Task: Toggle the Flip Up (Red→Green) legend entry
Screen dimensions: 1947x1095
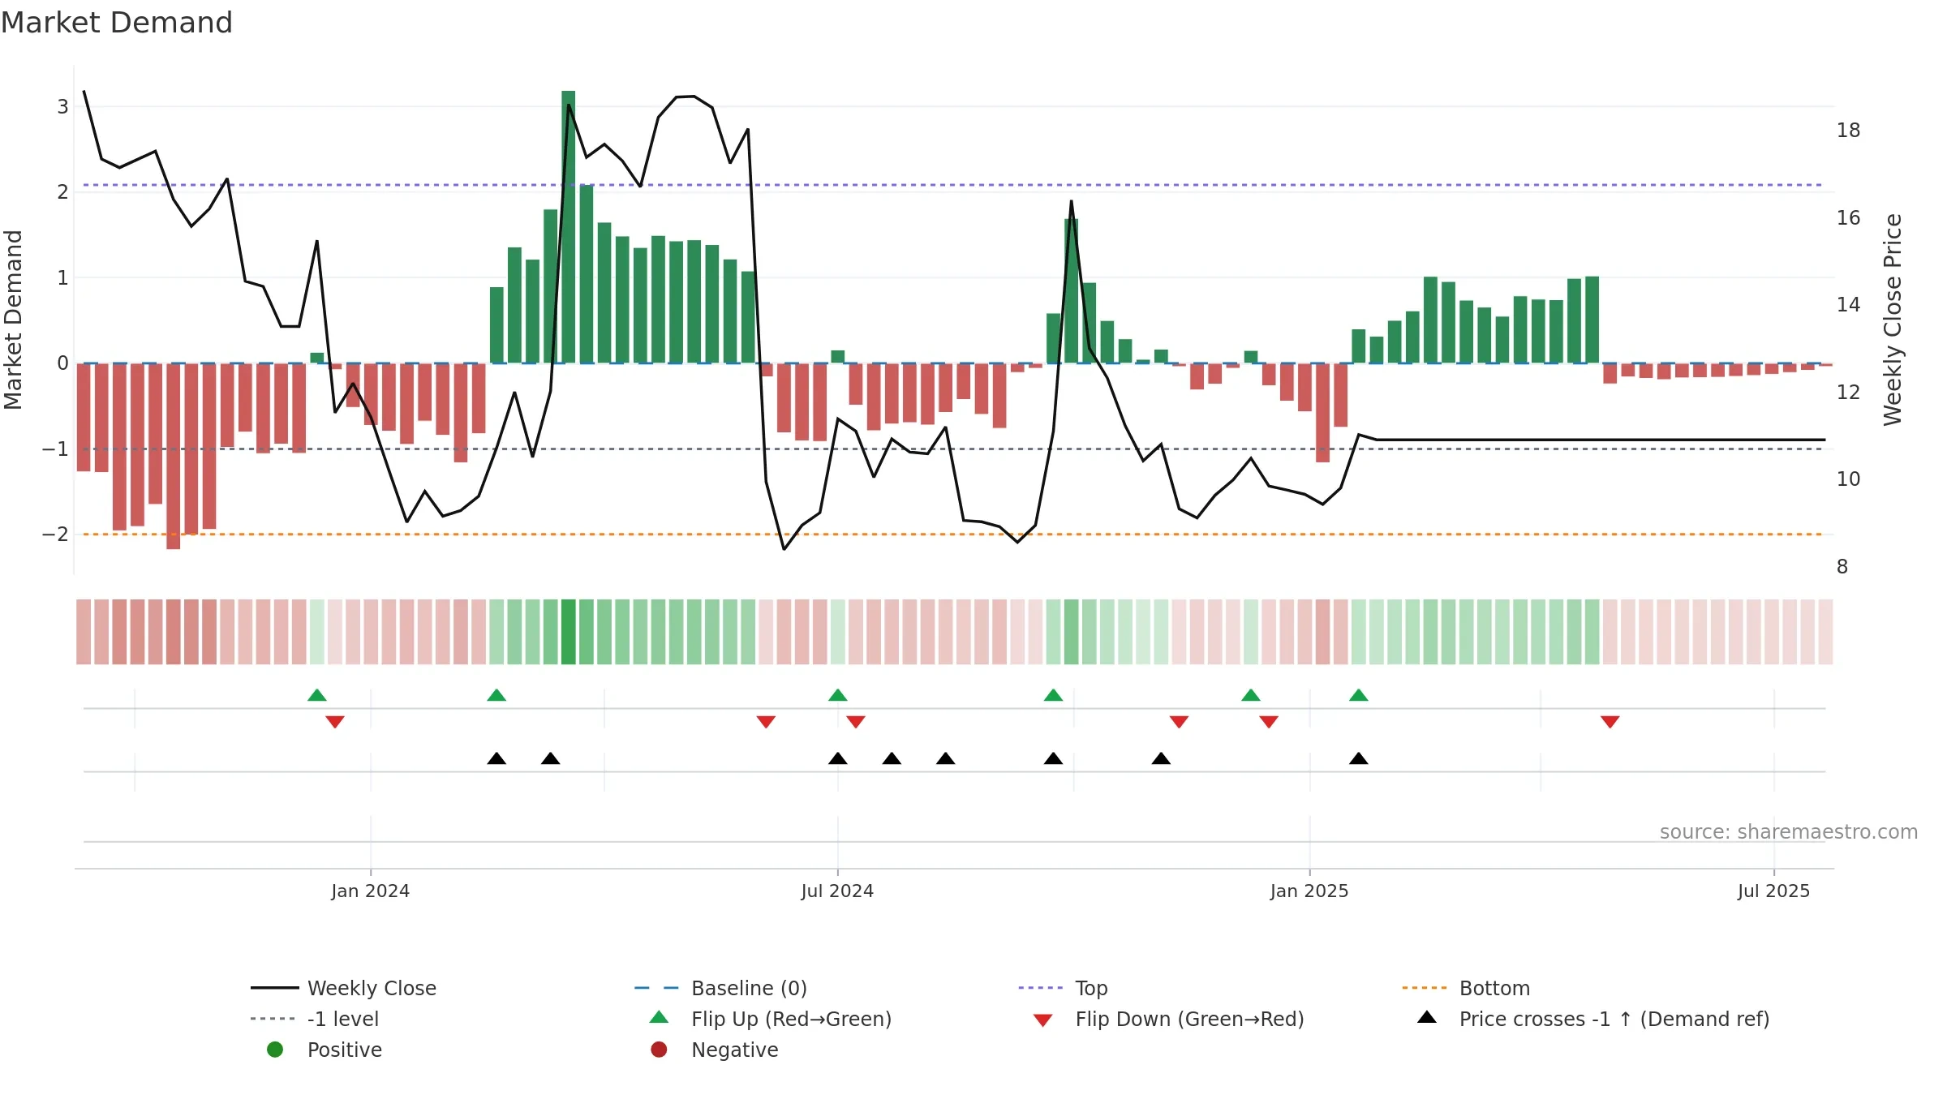Action: 771,1019
